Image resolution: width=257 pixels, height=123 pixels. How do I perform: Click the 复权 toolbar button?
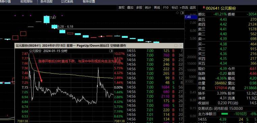pos(122,7)
